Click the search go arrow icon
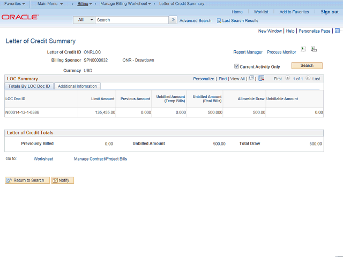This screenshot has height=257, width=343. [173, 20]
